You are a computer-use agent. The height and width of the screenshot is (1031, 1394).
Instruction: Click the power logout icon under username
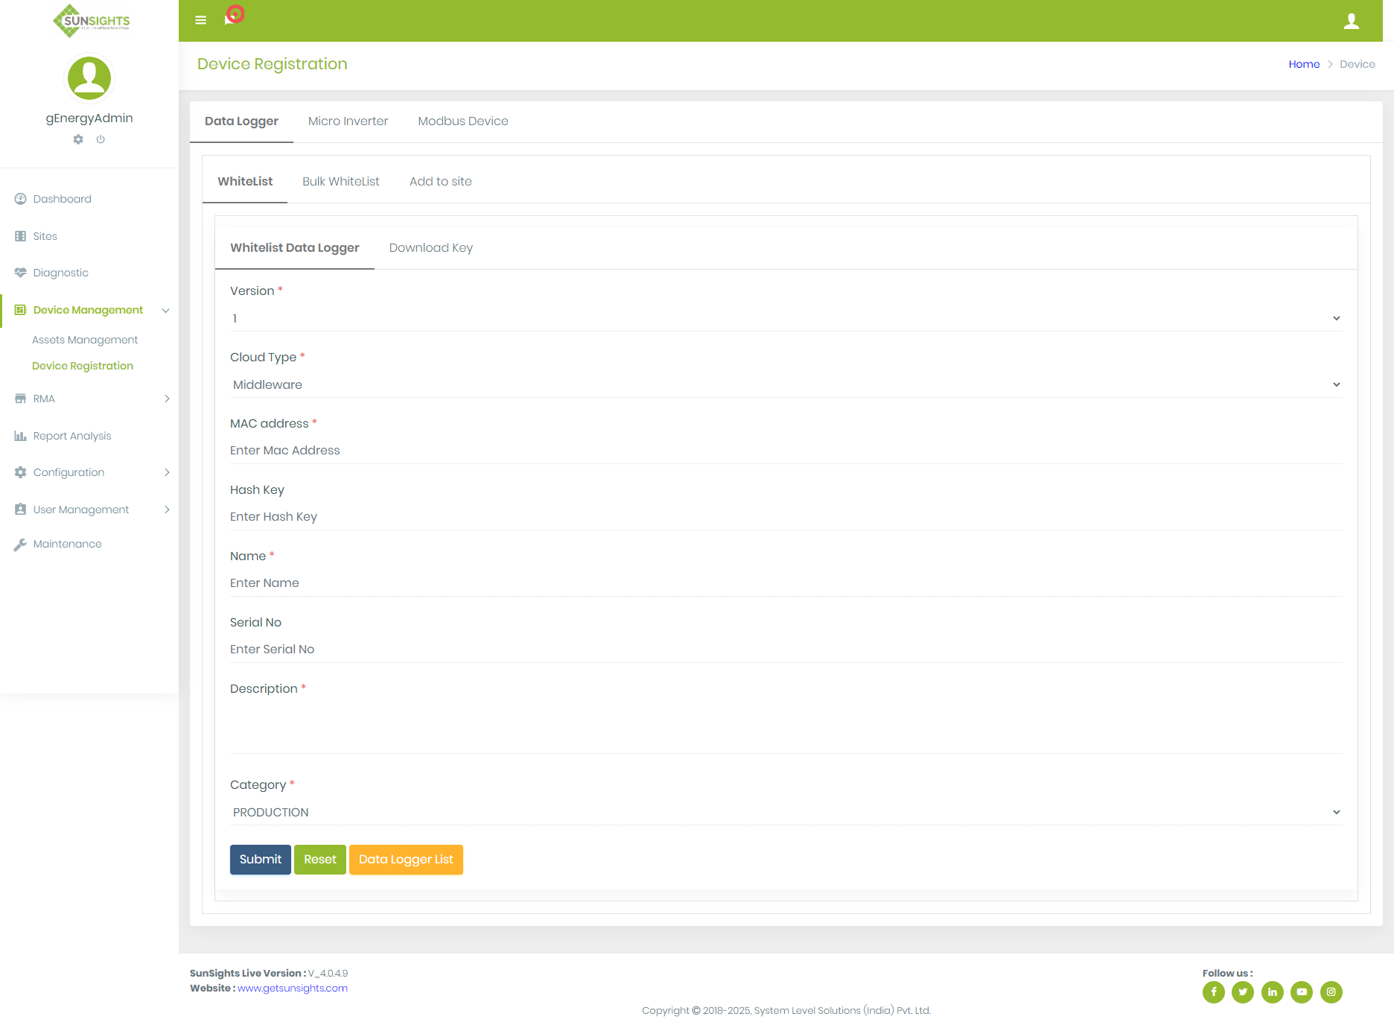[101, 139]
